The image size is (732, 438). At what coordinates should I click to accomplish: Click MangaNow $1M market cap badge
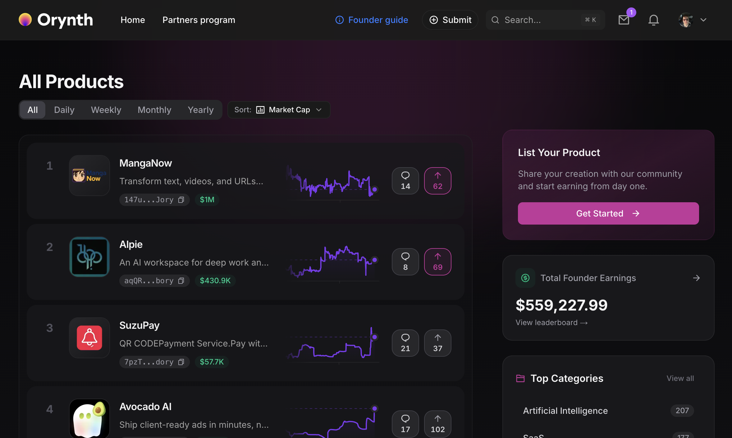point(207,199)
